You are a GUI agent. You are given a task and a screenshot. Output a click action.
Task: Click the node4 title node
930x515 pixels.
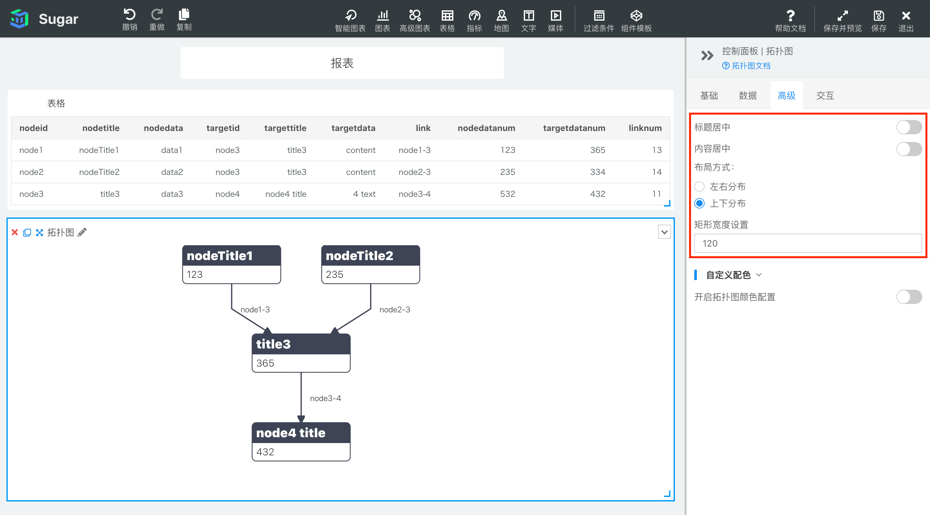301,442
